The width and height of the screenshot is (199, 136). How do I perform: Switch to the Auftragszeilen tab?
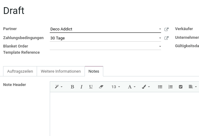click(x=20, y=71)
